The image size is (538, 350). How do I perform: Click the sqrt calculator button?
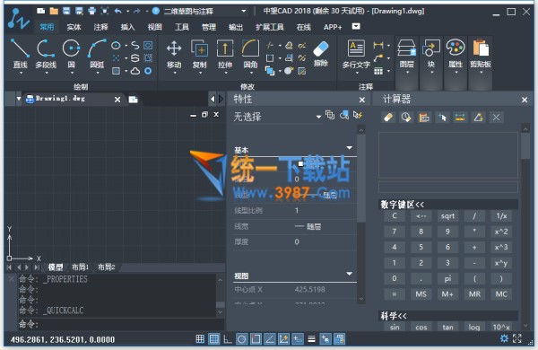(447, 216)
